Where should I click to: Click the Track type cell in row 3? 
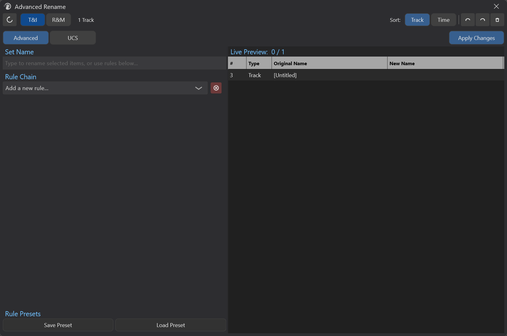[254, 75]
